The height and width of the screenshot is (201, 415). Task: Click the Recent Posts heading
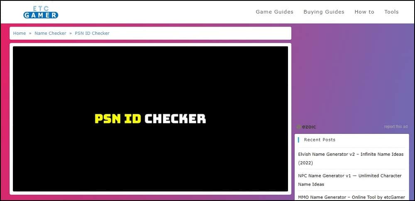(x=320, y=140)
